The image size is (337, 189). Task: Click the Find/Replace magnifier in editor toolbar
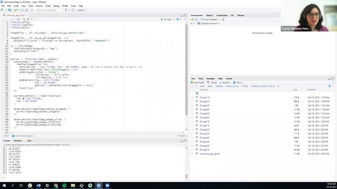coord(24,19)
